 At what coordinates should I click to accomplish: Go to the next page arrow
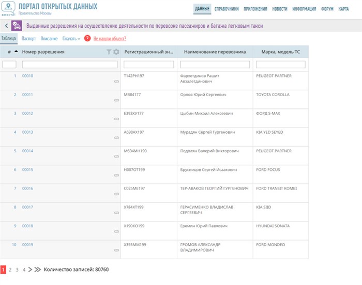[x=30, y=270]
